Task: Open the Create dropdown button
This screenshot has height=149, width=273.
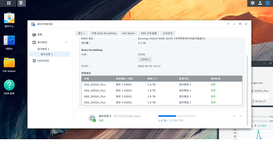Action: [82, 33]
